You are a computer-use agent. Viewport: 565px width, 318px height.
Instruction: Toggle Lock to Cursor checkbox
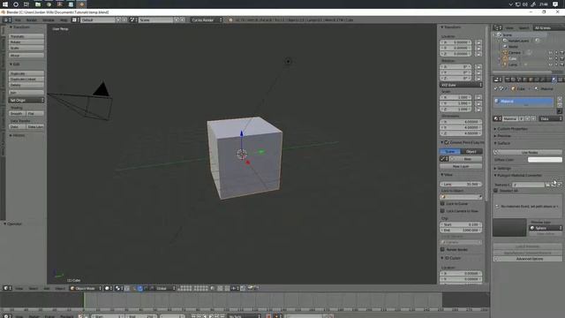point(442,204)
